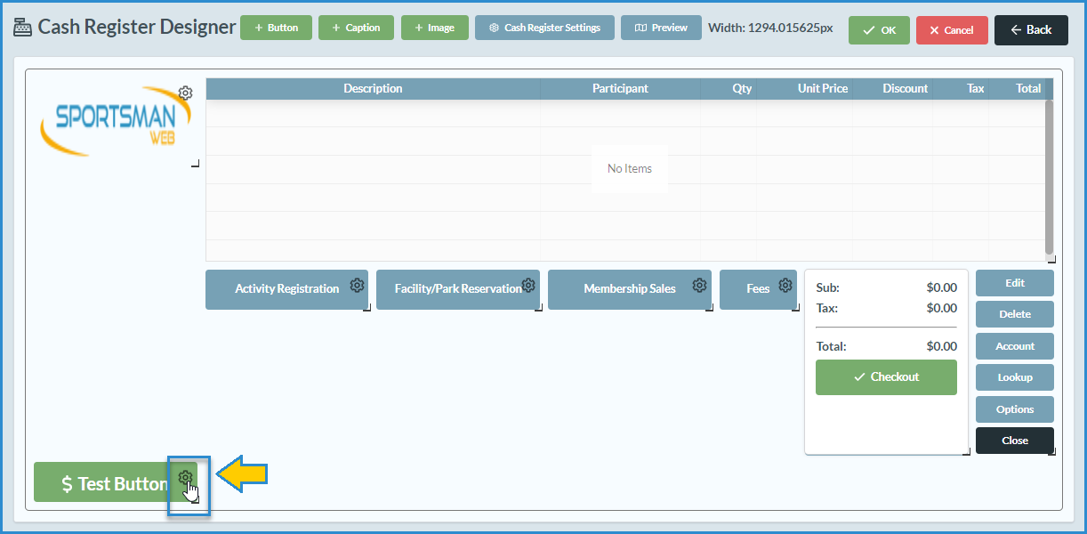Click the gear icon on Fees button
Image resolution: width=1087 pixels, height=534 pixels.
pyautogui.click(x=785, y=286)
